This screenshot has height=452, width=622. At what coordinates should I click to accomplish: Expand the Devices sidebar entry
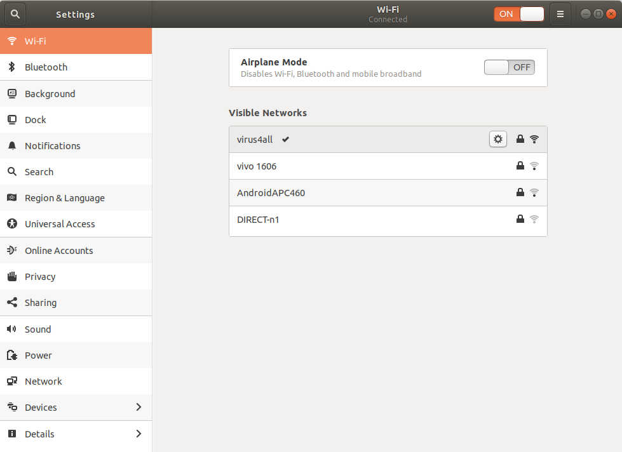click(x=139, y=407)
